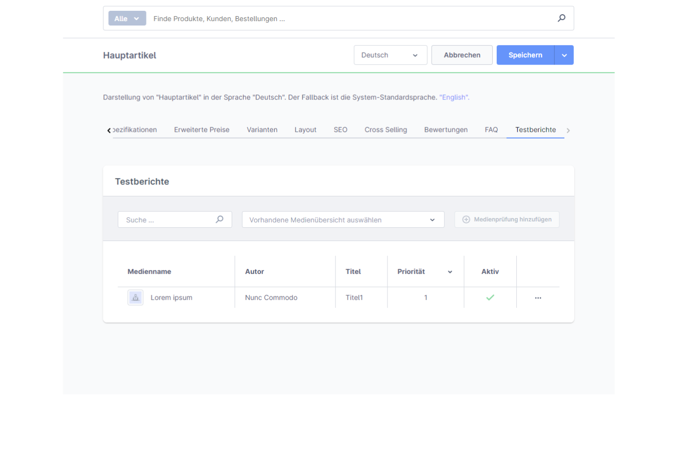The height and width of the screenshot is (461, 678).
Task: Expand the Speichern split-button arrow
Action: point(564,55)
